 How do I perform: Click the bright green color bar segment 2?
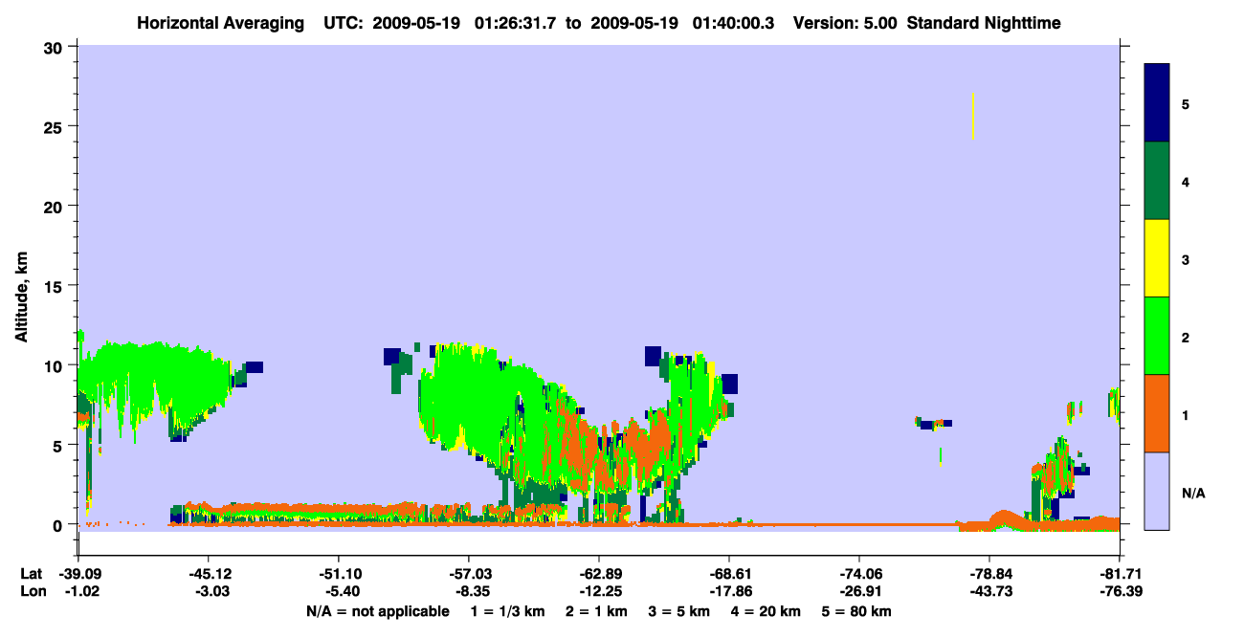[1157, 336]
